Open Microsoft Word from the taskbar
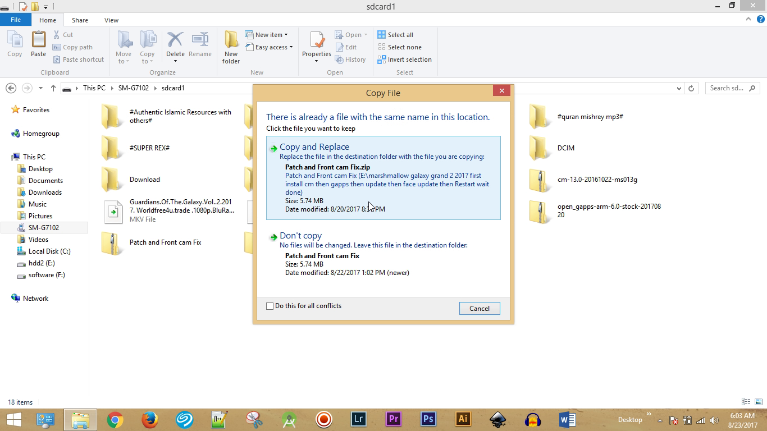Image resolution: width=767 pixels, height=431 pixels. pos(567,420)
